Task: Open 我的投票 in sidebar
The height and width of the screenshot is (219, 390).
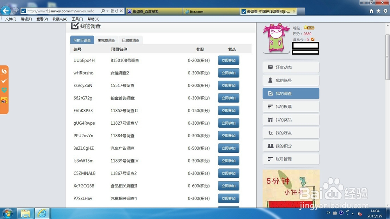Action: pos(291,107)
